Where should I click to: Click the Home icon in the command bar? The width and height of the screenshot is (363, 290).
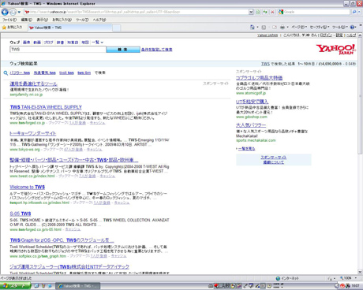(x=252, y=27)
